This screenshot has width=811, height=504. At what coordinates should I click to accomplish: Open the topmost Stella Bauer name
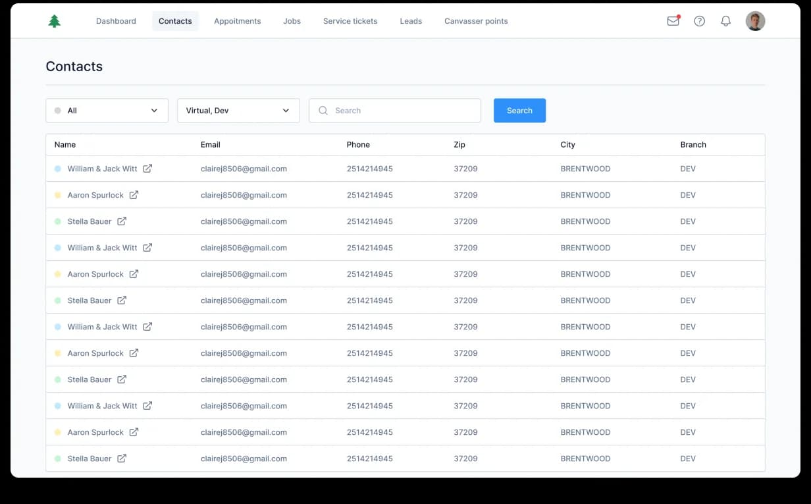coord(90,221)
